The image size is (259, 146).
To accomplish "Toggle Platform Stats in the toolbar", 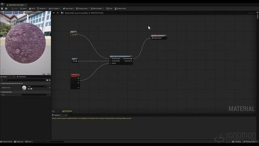I will [120, 9].
